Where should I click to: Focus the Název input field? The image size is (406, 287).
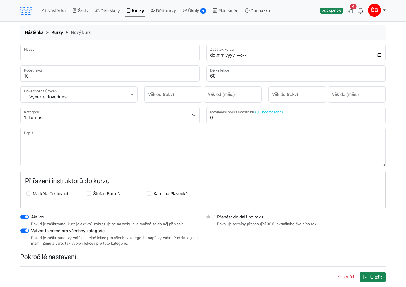click(110, 53)
